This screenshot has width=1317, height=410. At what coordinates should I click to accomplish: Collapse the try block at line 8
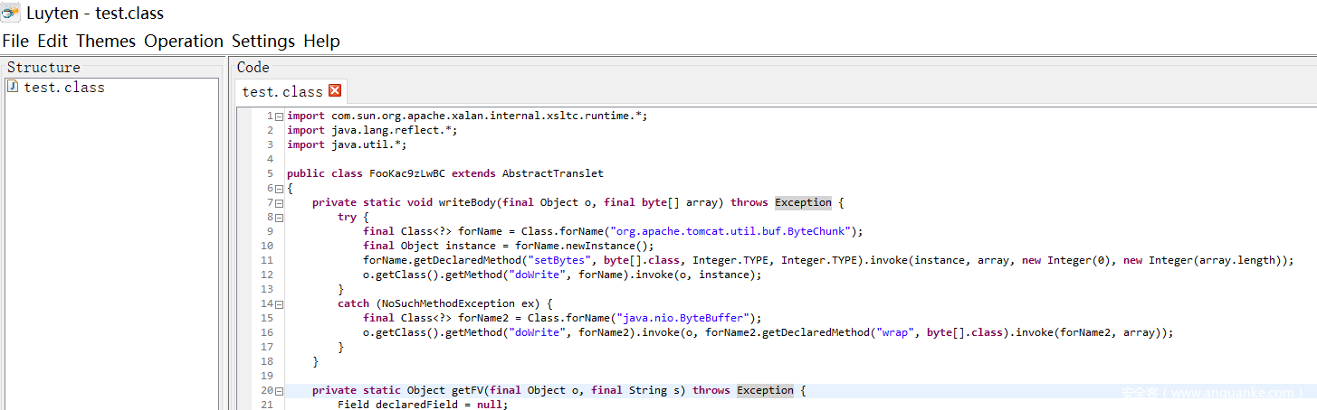[x=279, y=218]
